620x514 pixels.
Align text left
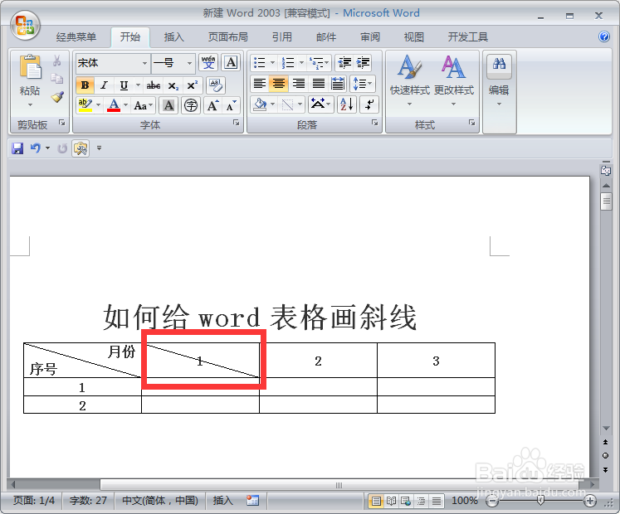pos(260,84)
